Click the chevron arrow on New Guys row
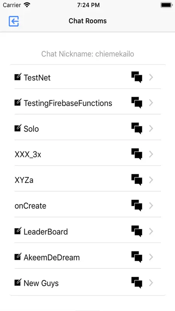This screenshot has width=175, height=311. [151, 282]
